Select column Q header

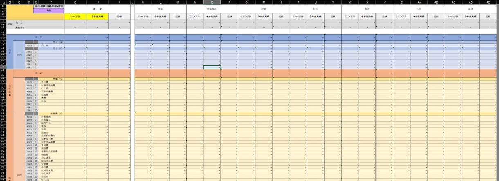click(x=247, y=2)
